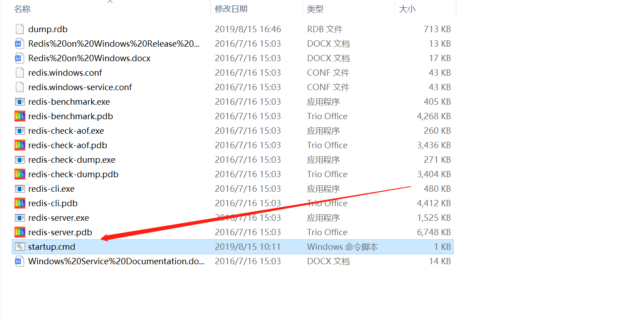
Task: Click CONF 文件 type of redis.windows.conf
Action: point(328,73)
